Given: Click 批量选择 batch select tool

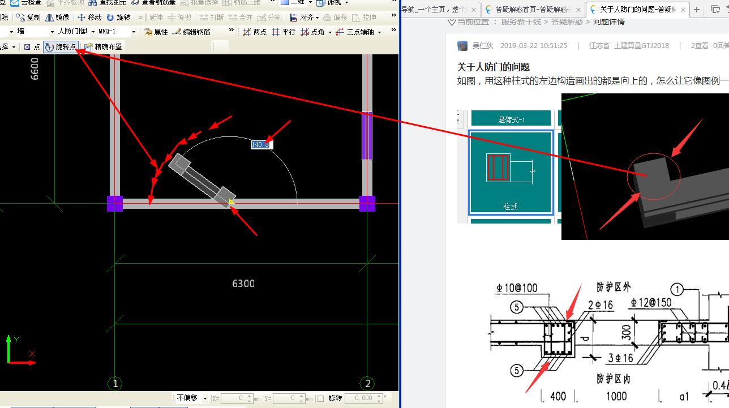Looking at the screenshot, I should coord(200,3).
